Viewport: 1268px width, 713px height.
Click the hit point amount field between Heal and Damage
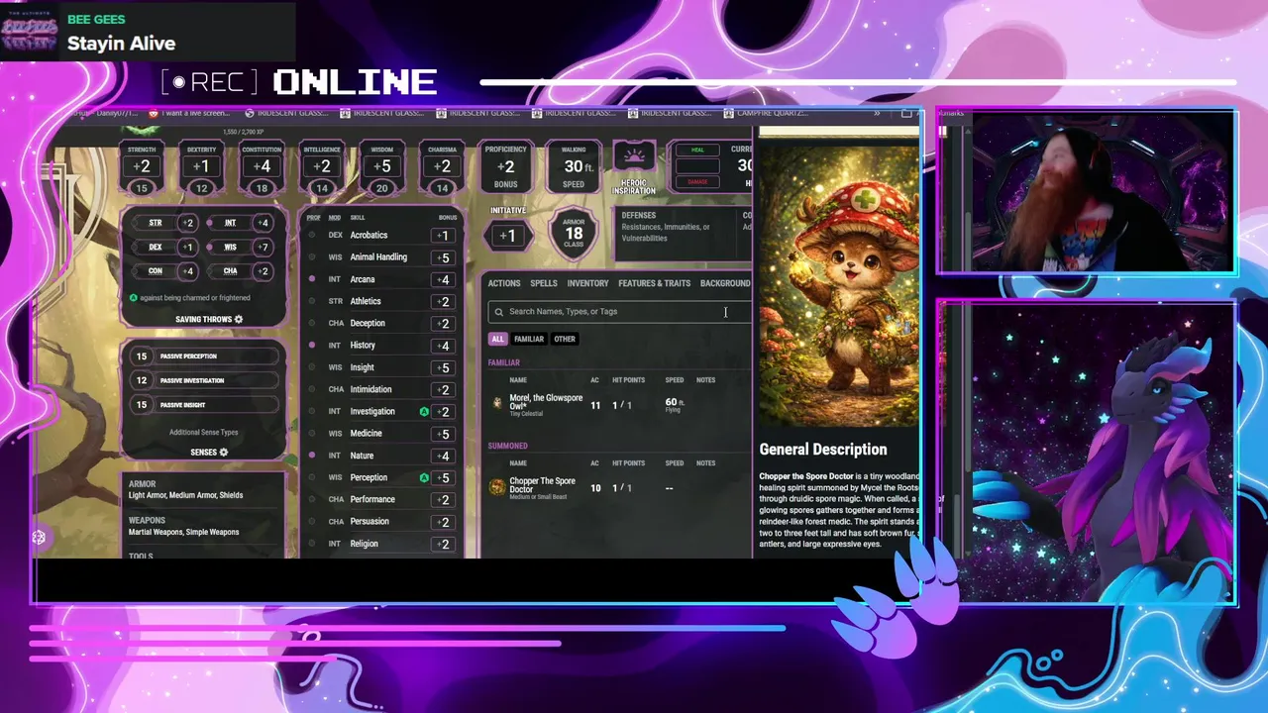(697, 166)
